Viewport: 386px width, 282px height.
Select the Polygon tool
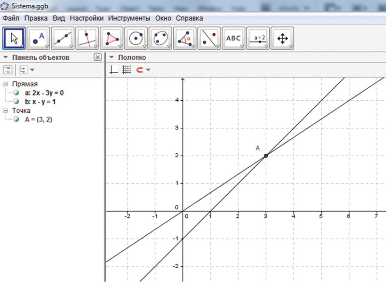(x=111, y=39)
